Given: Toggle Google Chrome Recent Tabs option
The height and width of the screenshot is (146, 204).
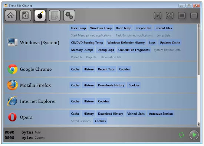Looking at the screenshot, I should (106, 69).
